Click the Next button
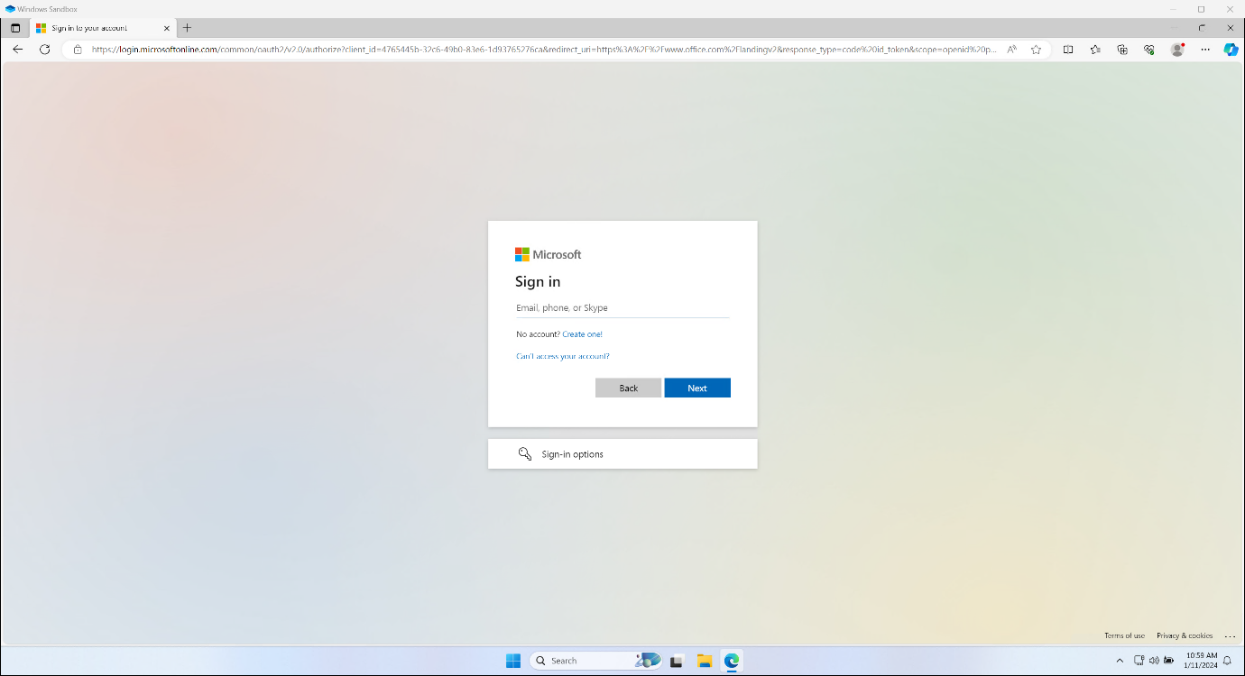The width and height of the screenshot is (1245, 676). (696, 388)
